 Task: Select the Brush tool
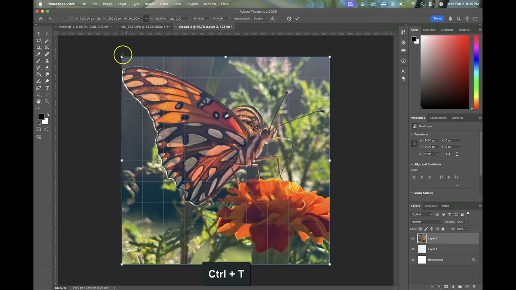coord(38,61)
